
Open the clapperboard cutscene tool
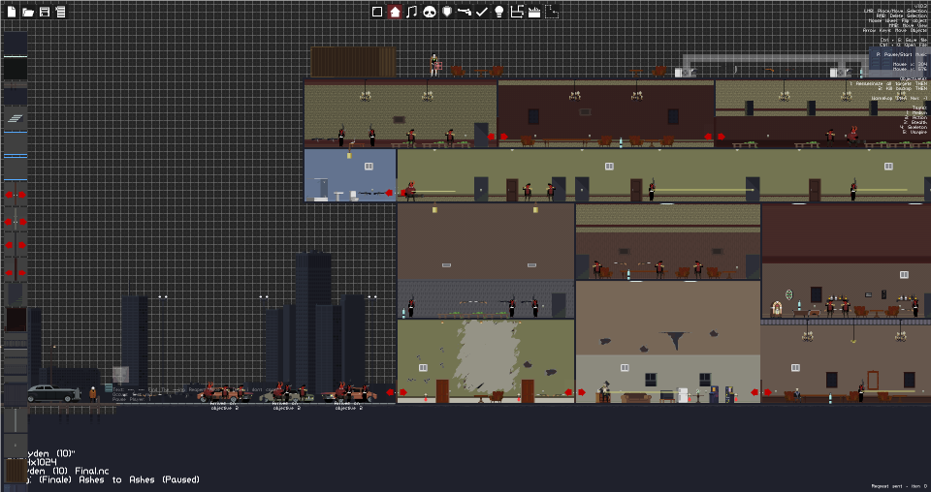point(534,12)
